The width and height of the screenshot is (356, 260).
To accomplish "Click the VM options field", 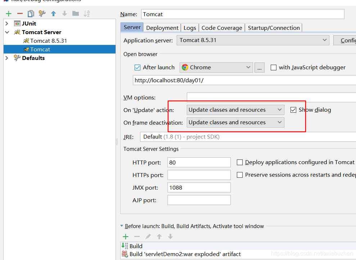I will 271,97.
